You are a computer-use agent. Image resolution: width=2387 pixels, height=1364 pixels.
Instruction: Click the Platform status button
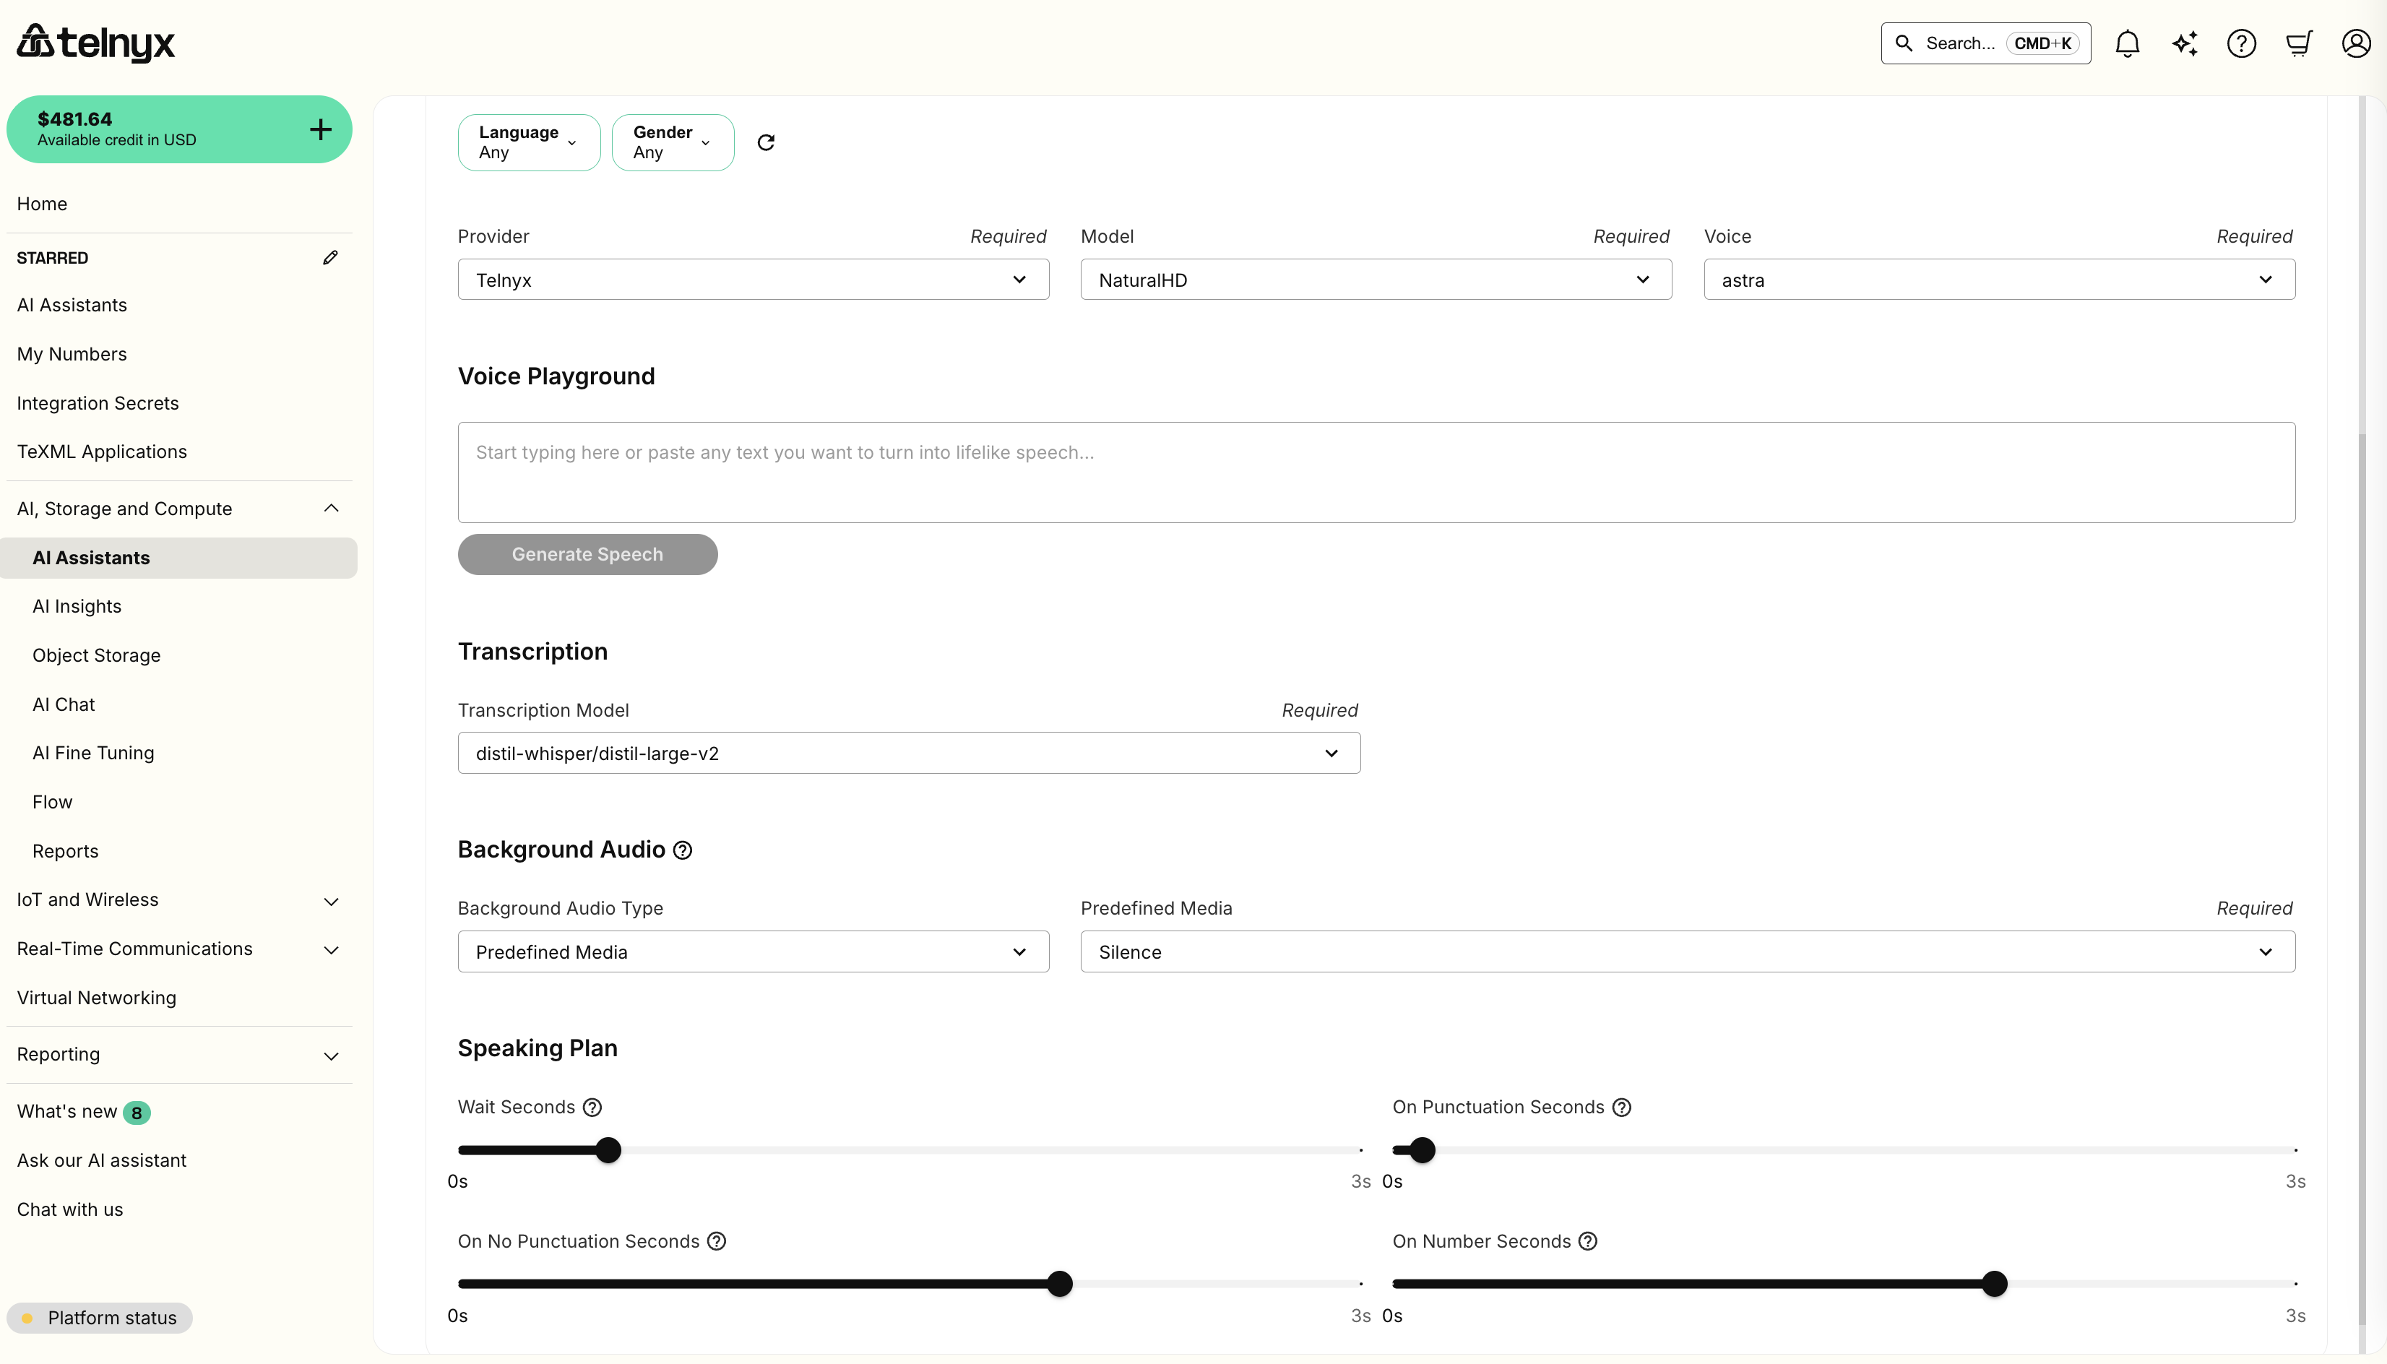[x=99, y=1317]
